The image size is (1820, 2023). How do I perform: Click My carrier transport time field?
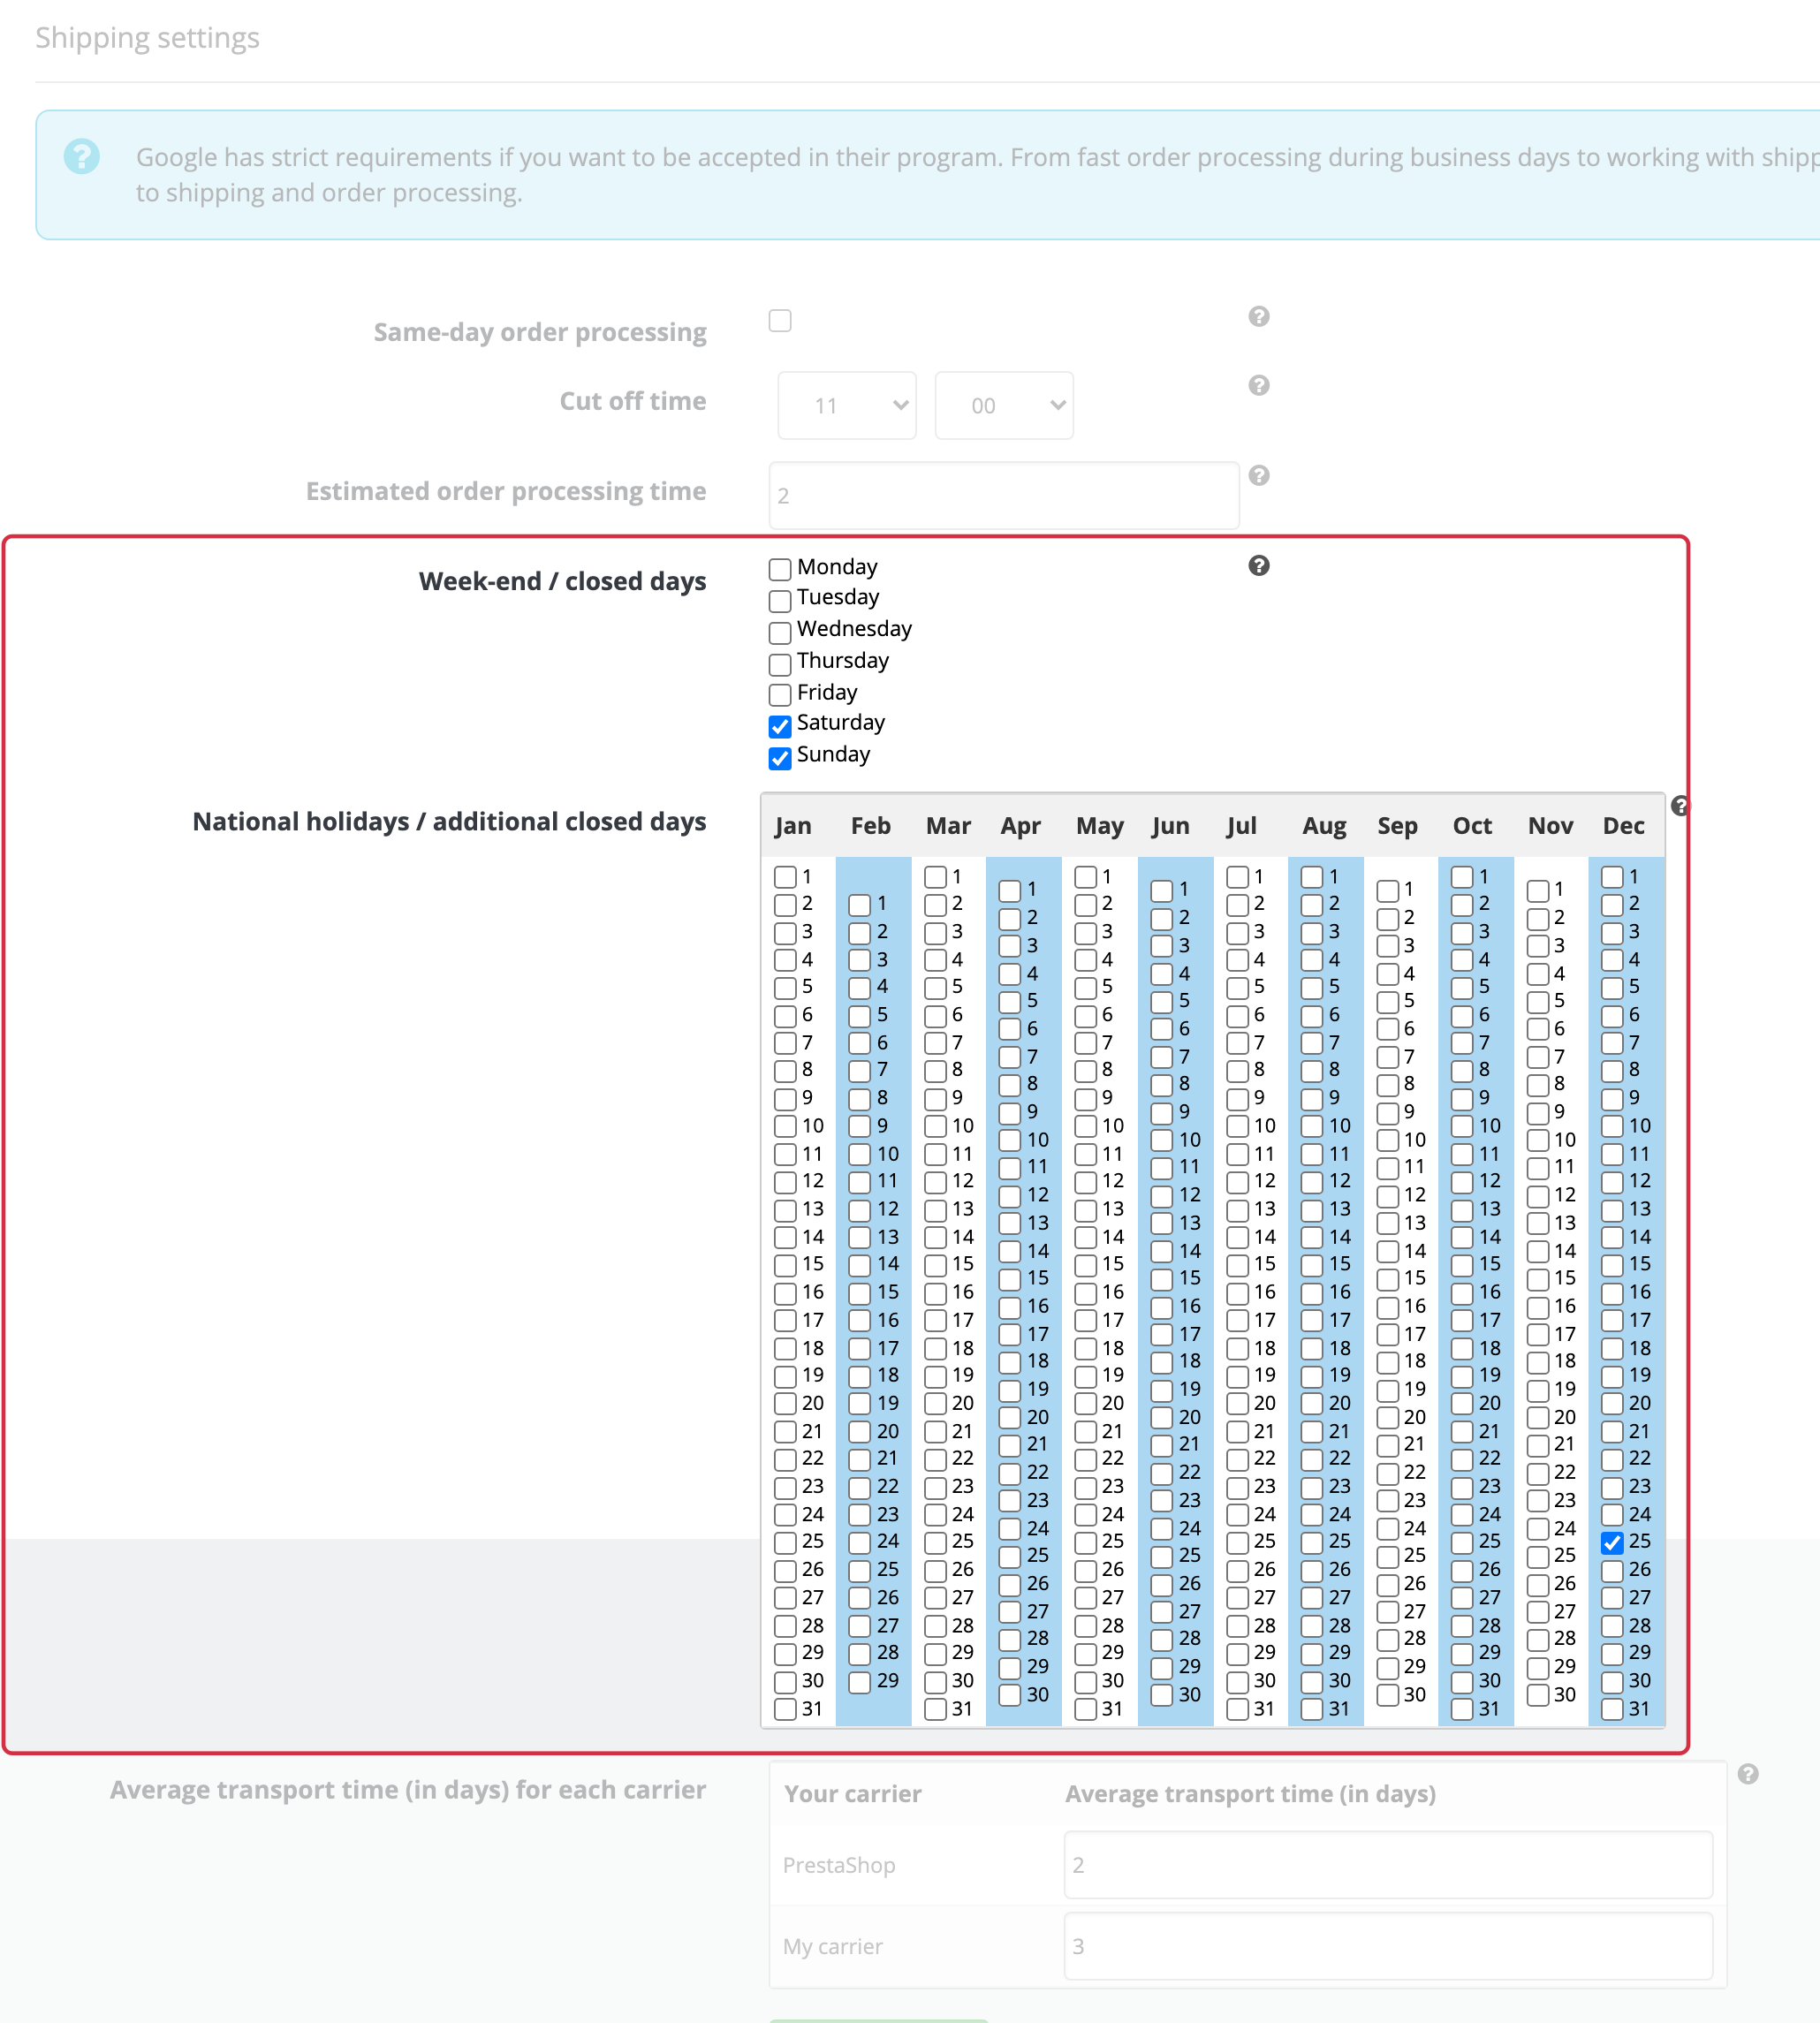(x=1388, y=1946)
